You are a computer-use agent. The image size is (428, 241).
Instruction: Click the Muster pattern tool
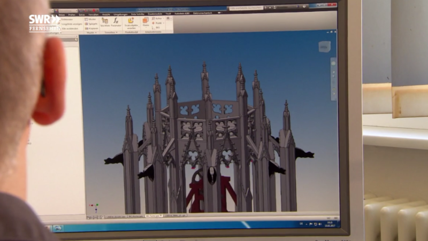(x=90, y=19)
